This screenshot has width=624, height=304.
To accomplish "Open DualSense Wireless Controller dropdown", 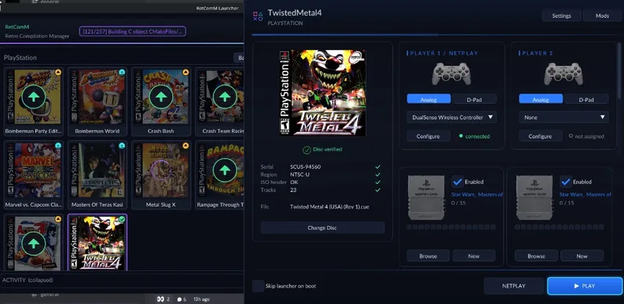I will point(452,118).
